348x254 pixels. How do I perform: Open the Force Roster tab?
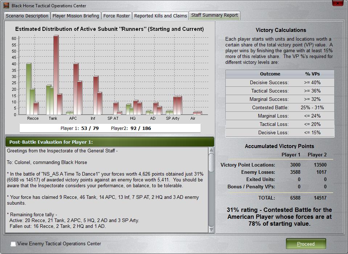tap(116, 16)
